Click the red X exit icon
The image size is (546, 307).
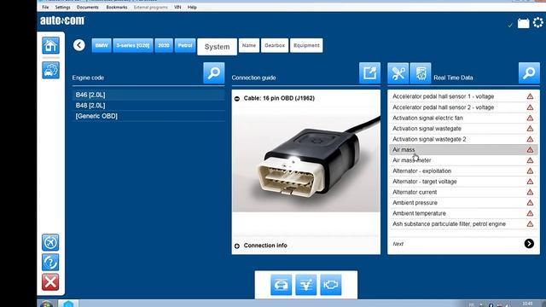pyautogui.click(x=50, y=282)
